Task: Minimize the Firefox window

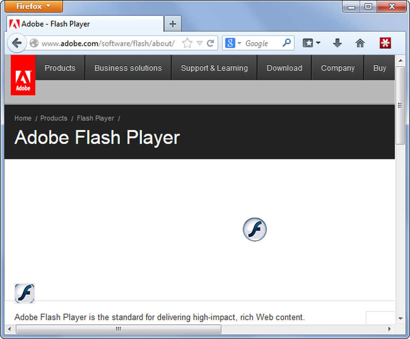Action: pos(351,7)
